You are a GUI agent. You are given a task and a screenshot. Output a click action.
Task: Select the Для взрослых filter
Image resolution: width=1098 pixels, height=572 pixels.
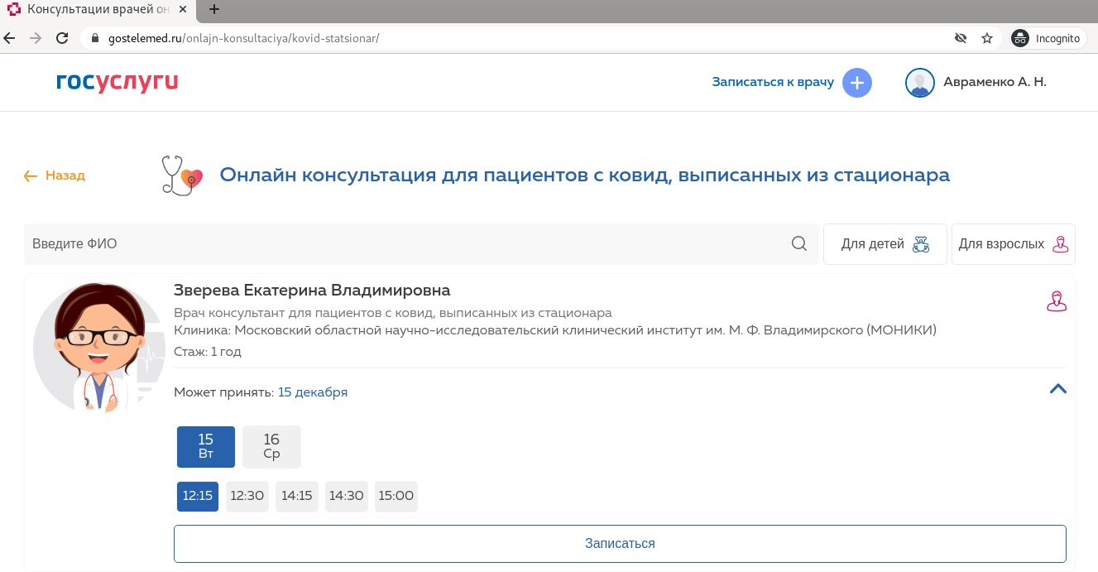(1013, 244)
